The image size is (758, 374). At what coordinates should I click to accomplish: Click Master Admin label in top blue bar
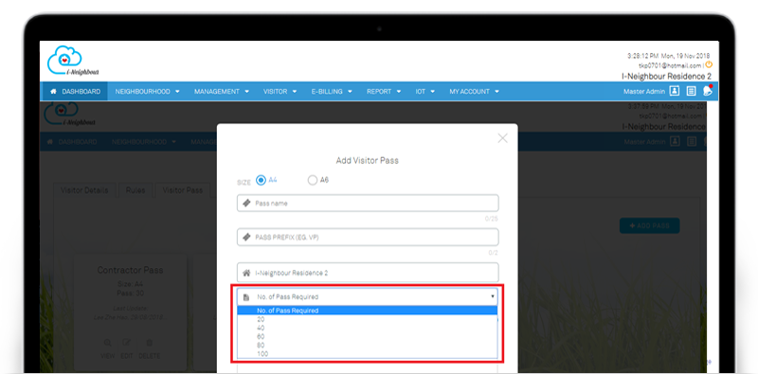click(x=644, y=91)
